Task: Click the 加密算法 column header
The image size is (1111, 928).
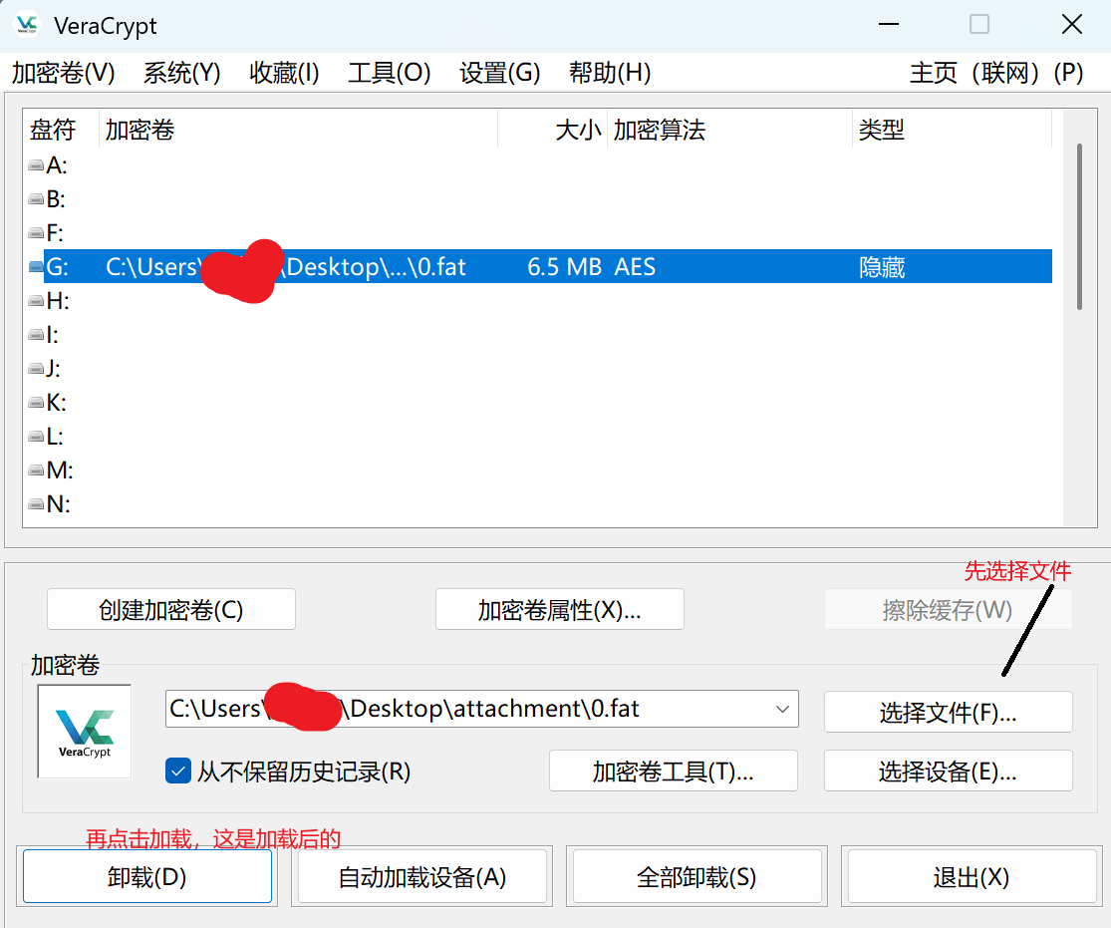Action: [x=729, y=130]
